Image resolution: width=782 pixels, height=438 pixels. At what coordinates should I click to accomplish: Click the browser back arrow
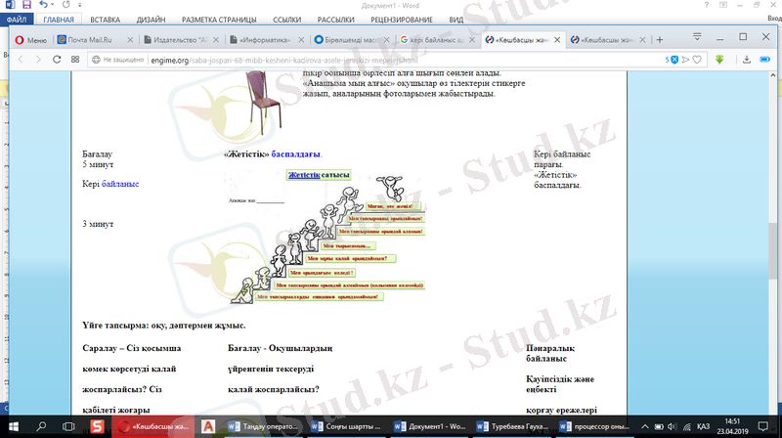point(19,60)
